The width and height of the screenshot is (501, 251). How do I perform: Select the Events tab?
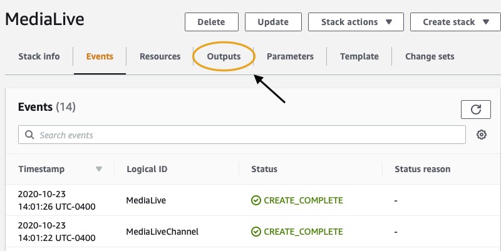tap(100, 56)
